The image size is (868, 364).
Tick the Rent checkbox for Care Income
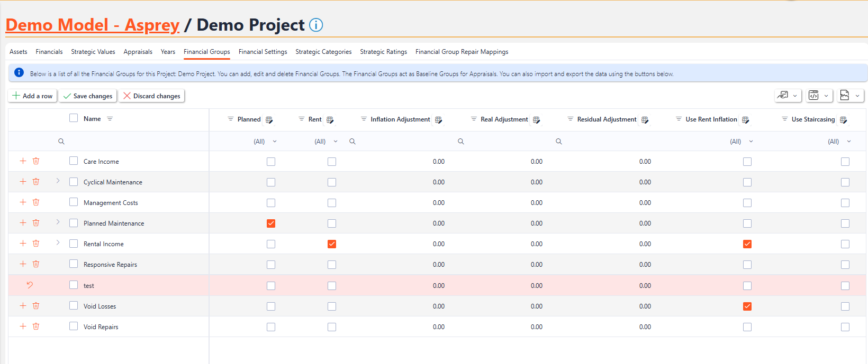pyautogui.click(x=332, y=162)
